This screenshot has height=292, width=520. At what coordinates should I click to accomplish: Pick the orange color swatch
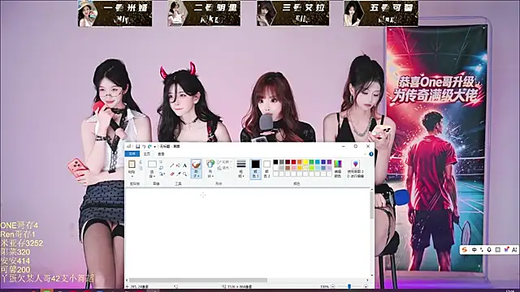coord(300,162)
